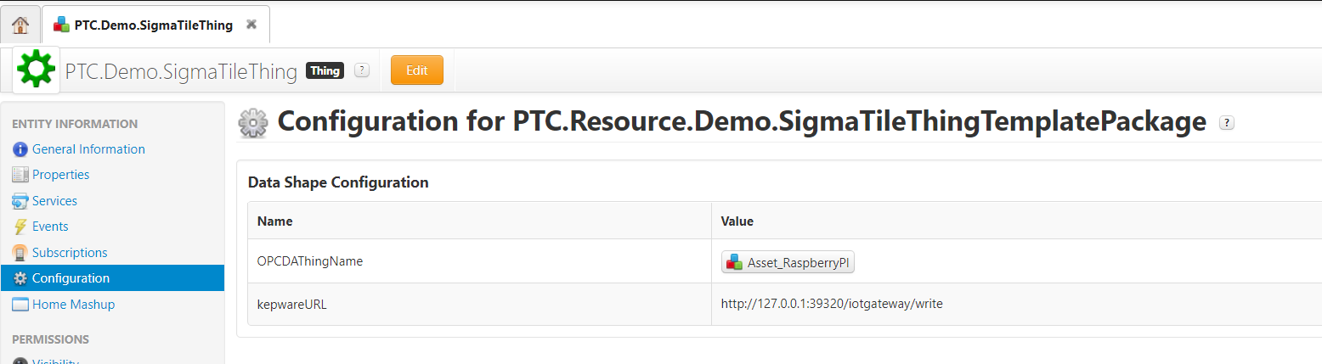Click the General Information info icon

click(20, 149)
